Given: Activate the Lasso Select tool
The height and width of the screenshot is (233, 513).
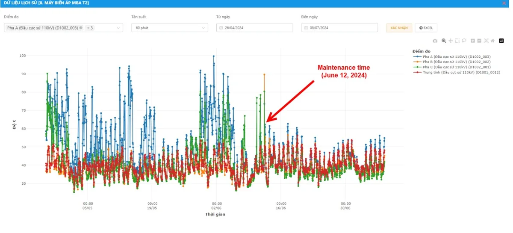Looking at the screenshot, I should (464, 41).
